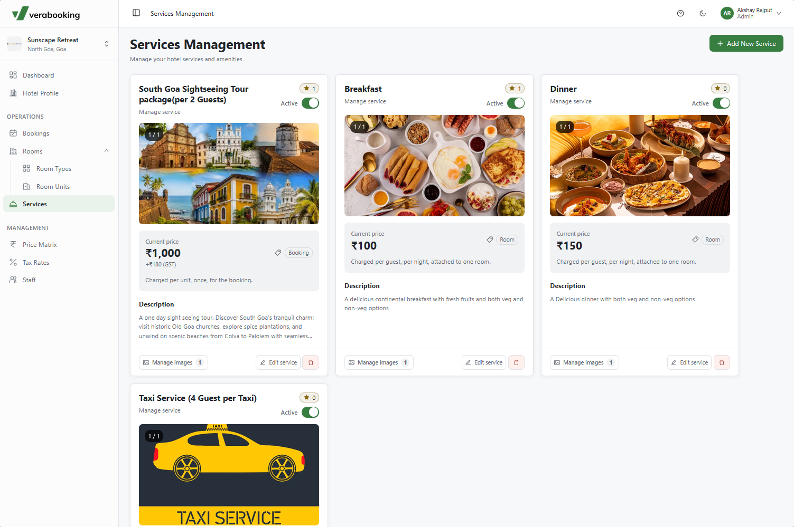Manage images for the Breakfast service
The image size is (794, 527).
[379, 362]
